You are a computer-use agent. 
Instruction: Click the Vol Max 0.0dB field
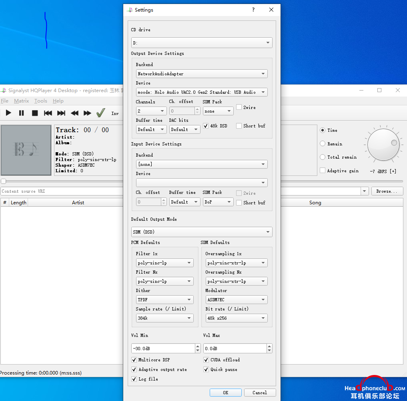pyautogui.click(x=235, y=349)
